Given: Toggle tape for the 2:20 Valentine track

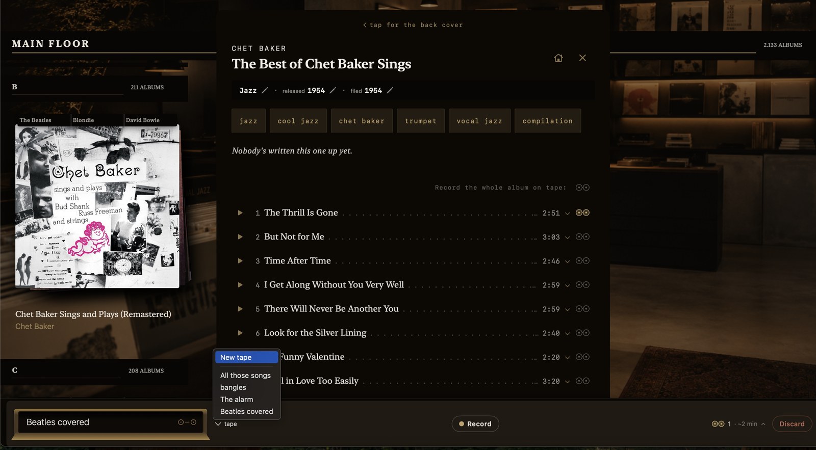Looking at the screenshot, I should 582,357.
